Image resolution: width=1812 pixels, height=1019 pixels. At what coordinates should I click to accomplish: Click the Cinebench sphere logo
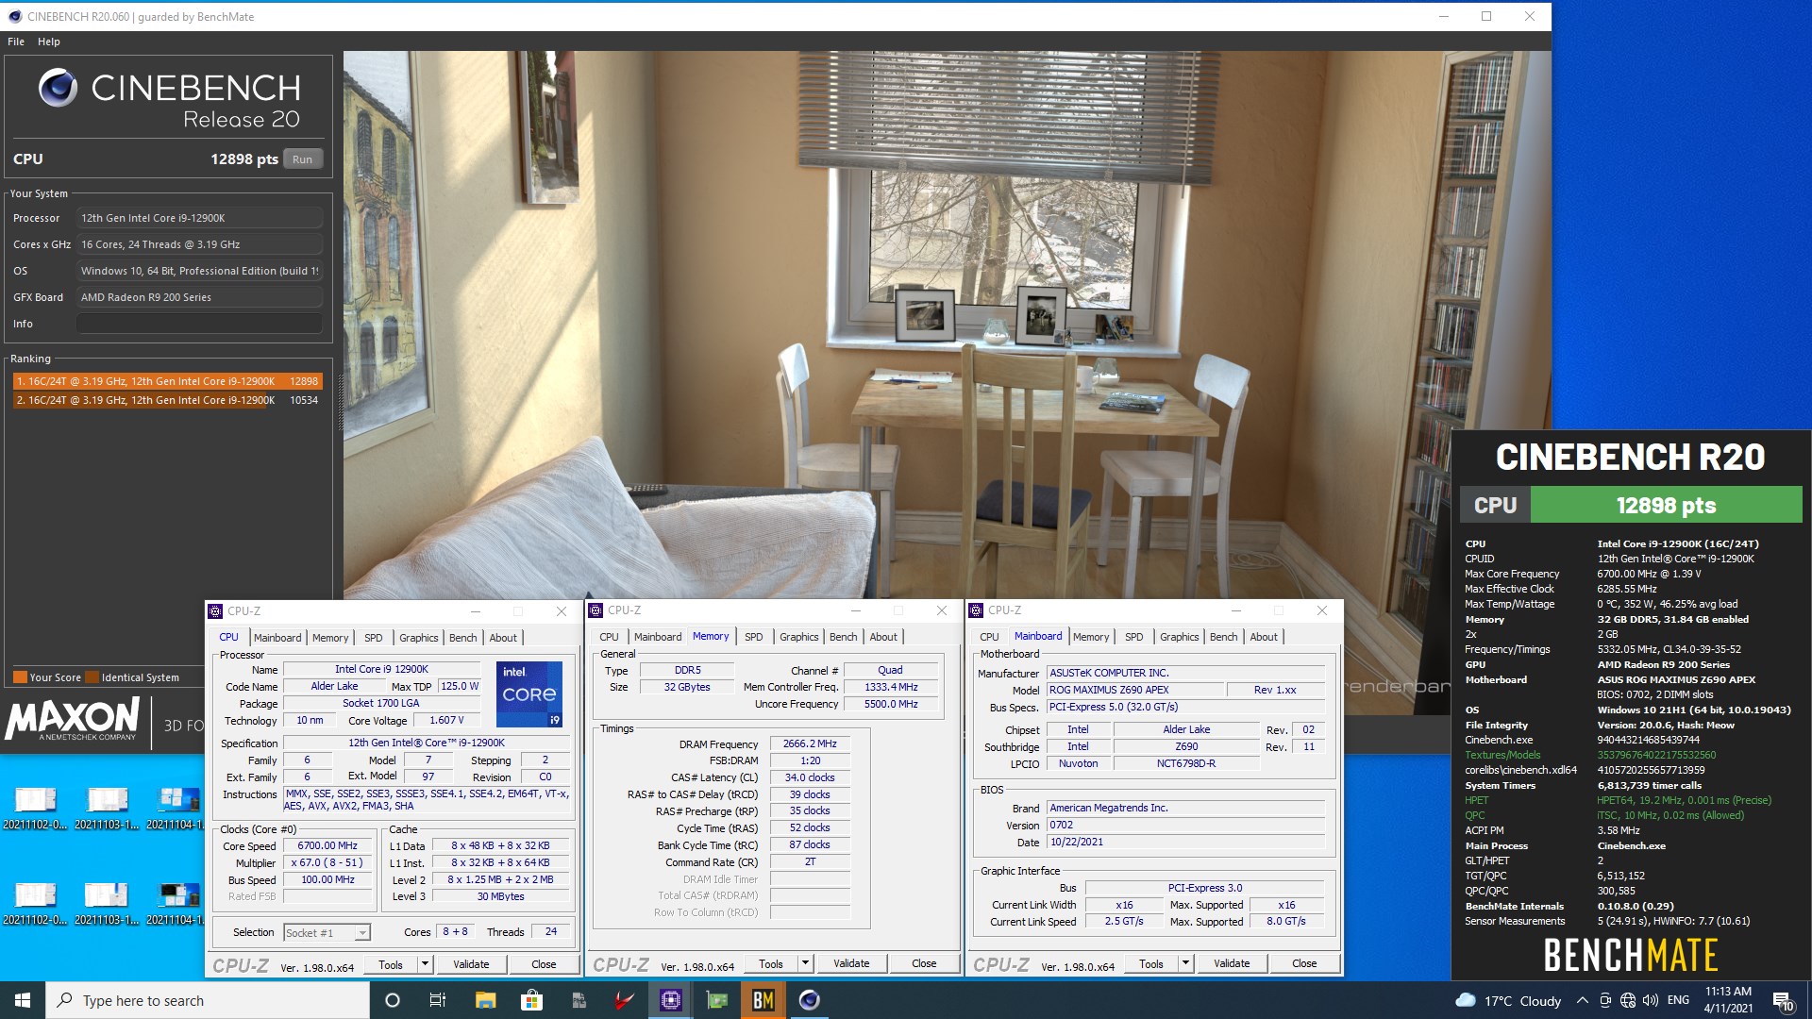tap(58, 88)
